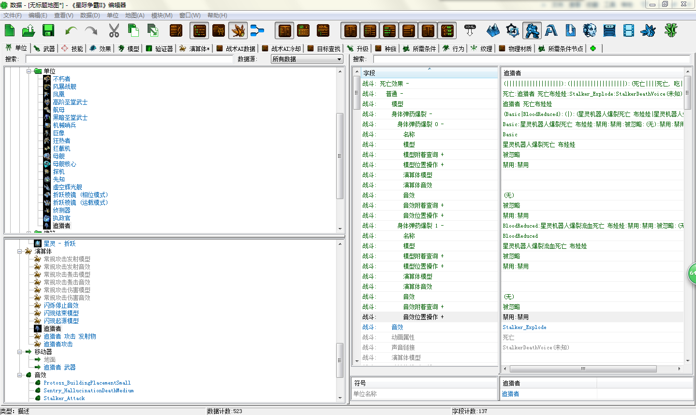
Task: Redo using the gray arrow icon
Action: tap(90, 31)
